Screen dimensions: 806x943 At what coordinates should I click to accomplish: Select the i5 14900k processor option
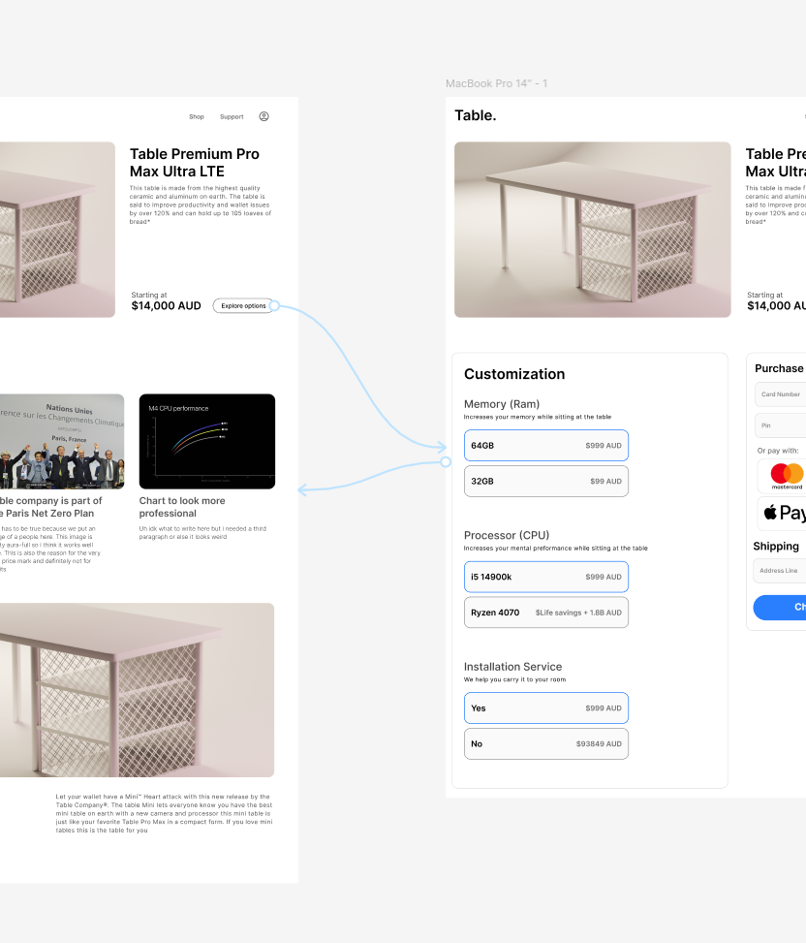click(x=545, y=577)
